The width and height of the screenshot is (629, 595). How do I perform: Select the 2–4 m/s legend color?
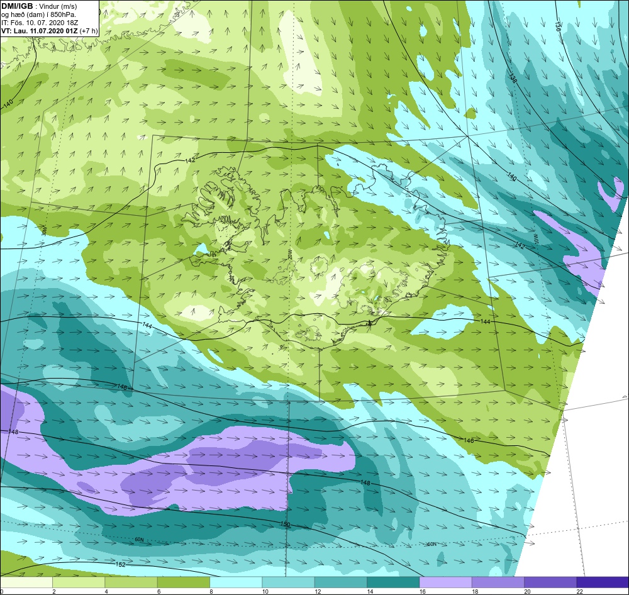click(79, 582)
